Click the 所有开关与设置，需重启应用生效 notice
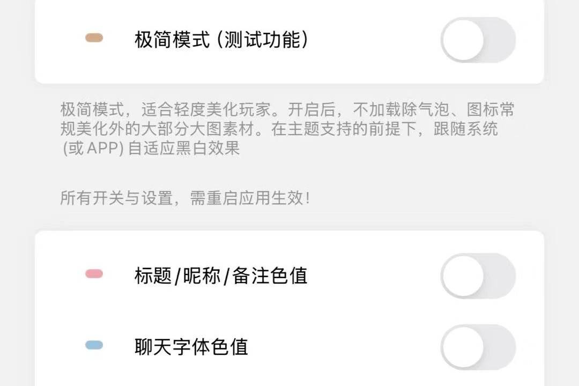Screen dimensions: 579x386 pos(185,198)
